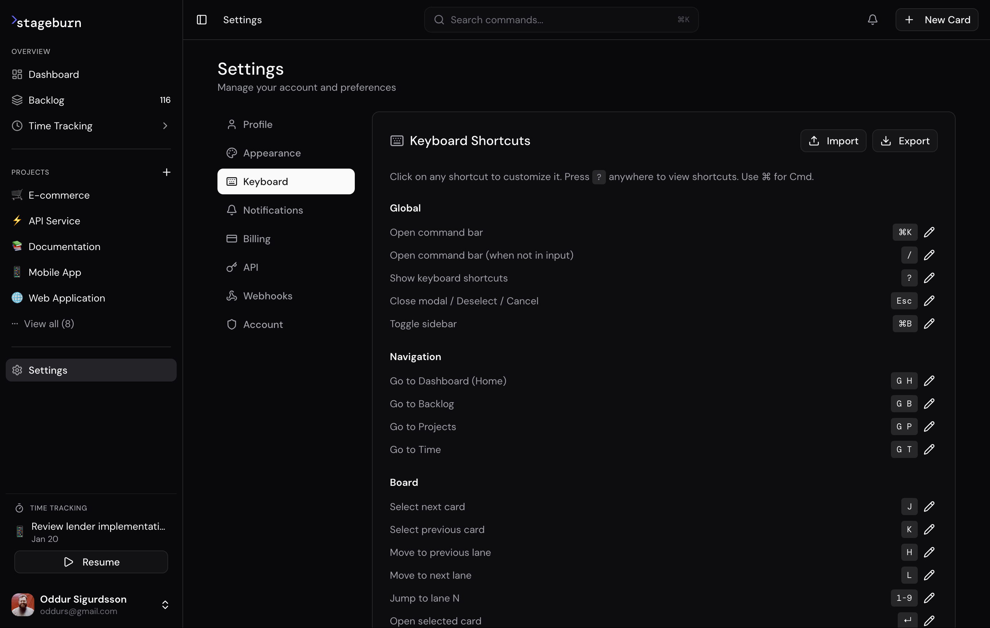
Task: Resume the tracked time entry
Action: 91,562
